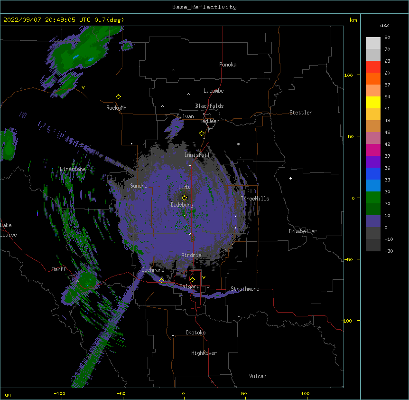Click the dBZ legend heading

click(384, 25)
